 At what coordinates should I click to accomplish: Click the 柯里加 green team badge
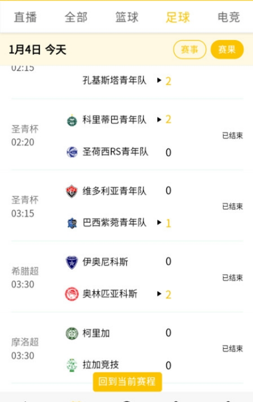pos(72,333)
